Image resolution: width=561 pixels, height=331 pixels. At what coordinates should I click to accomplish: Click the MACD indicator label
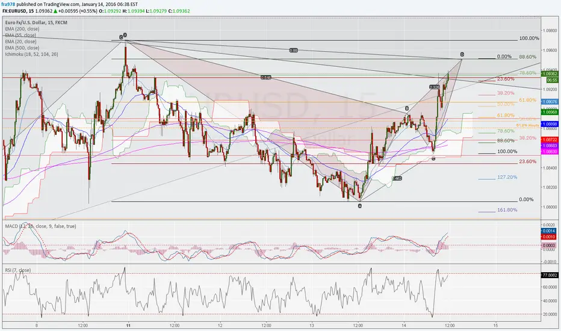40,226
